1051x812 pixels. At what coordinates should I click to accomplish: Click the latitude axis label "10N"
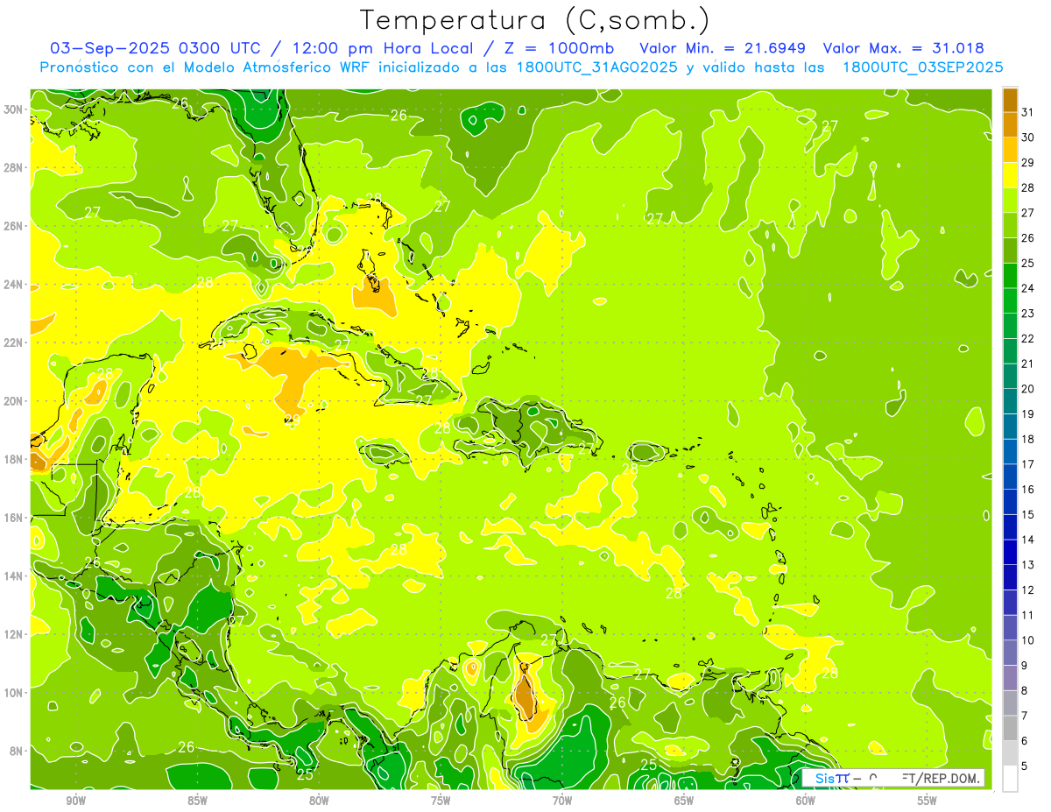pyautogui.click(x=13, y=692)
